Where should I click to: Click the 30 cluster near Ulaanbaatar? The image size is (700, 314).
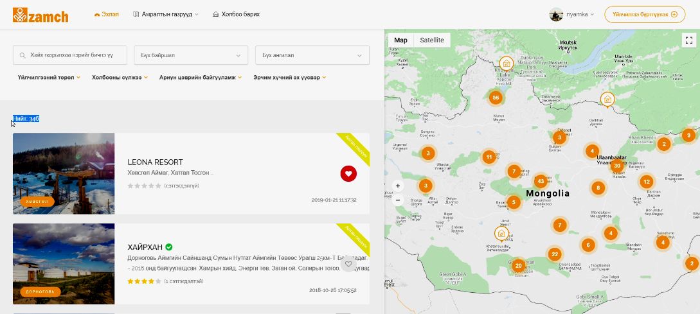(617, 166)
